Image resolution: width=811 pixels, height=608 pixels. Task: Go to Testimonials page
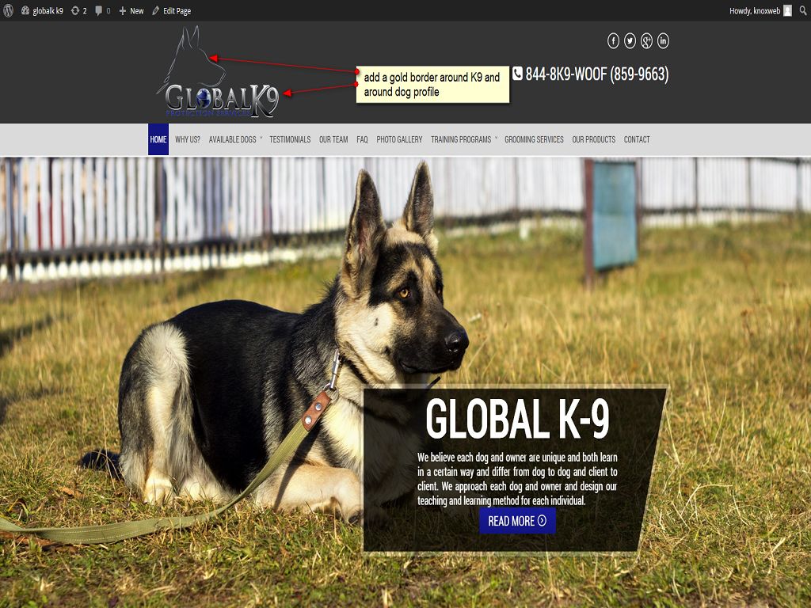coord(290,139)
